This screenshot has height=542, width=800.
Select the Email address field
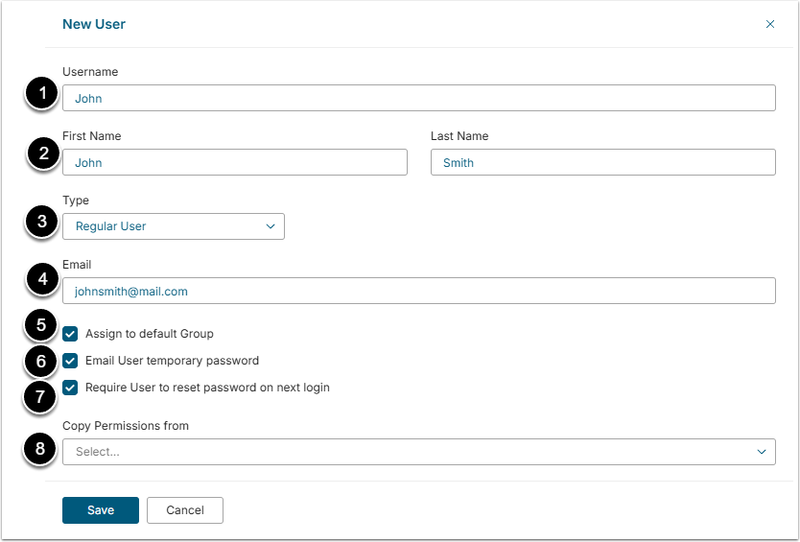tap(418, 291)
